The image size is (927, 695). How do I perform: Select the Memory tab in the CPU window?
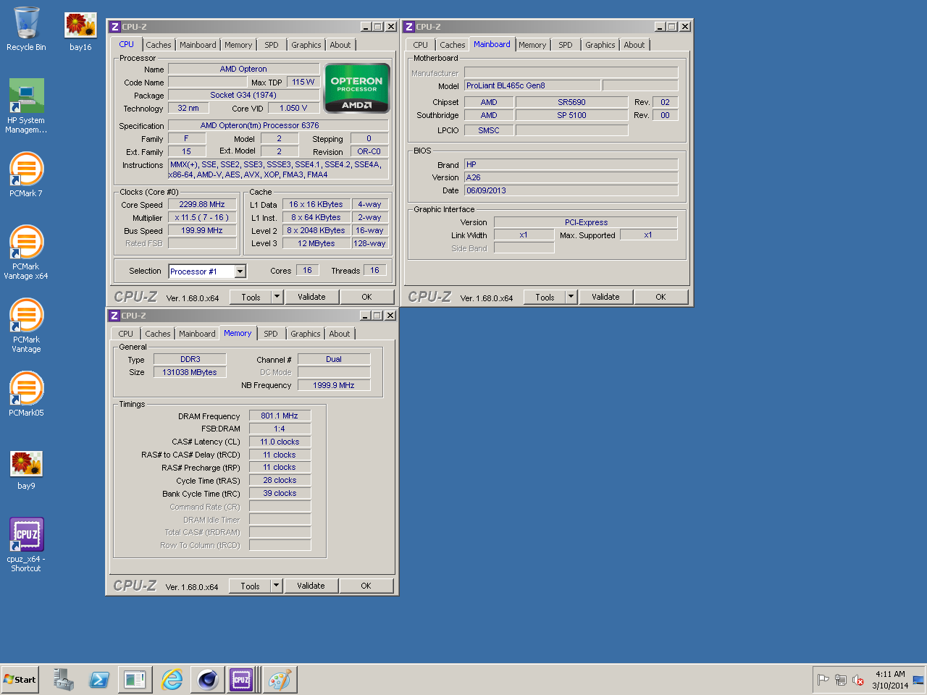pyautogui.click(x=238, y=45)
